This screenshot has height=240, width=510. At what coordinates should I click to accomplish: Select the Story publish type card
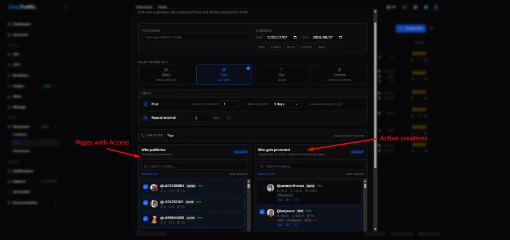tap(166, 75)
